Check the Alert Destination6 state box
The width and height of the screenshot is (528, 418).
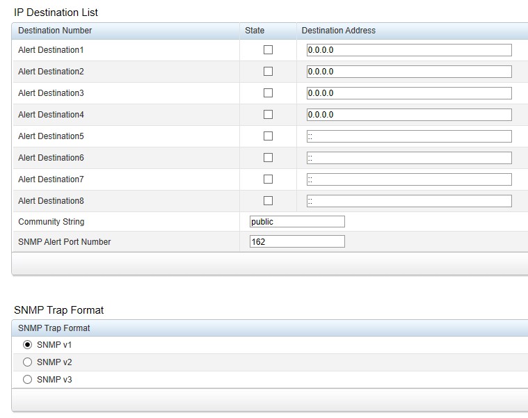point(268,157)
